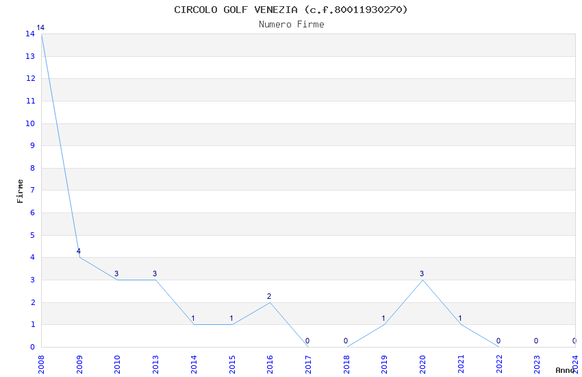The height and width of the screenshot is (377, 582).
Task: Select year 2018 on the x-axis
Action: [346, 365]
